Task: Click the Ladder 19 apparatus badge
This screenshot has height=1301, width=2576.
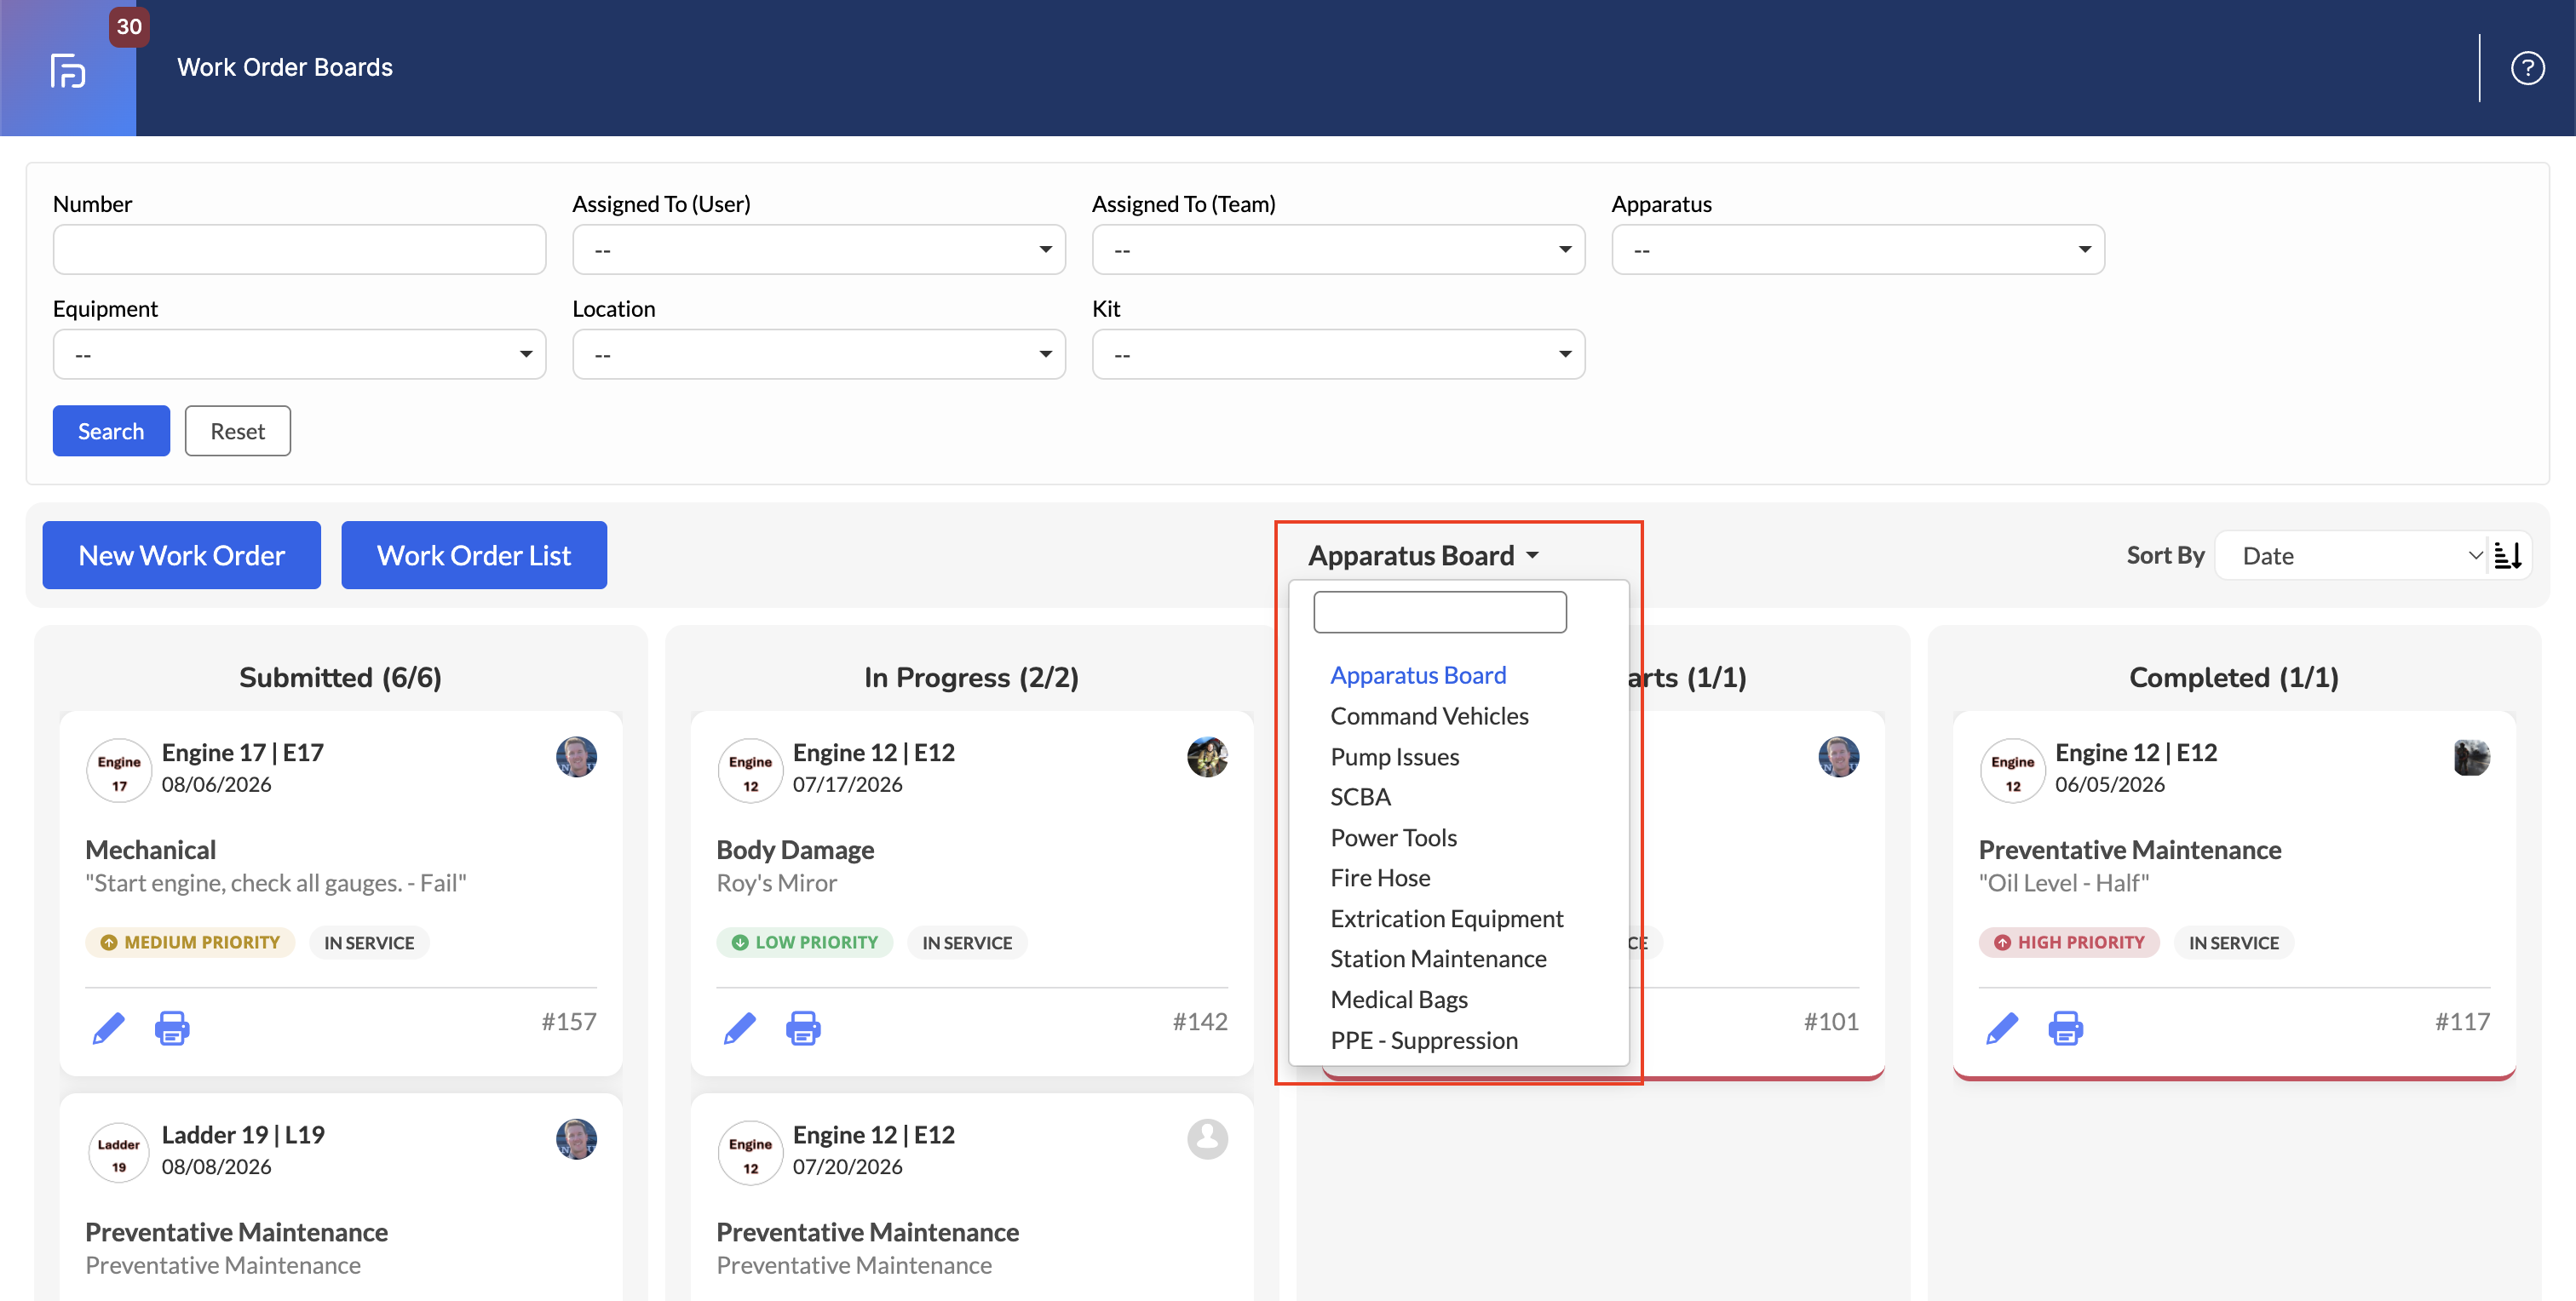Action: tap(119, 1154)
